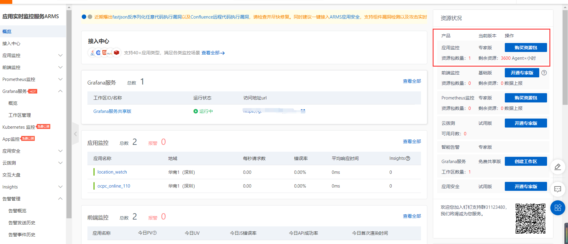
Task: Click the help icon next to 开通专家版 for 前端监控
Action: [x=544, y=73]
